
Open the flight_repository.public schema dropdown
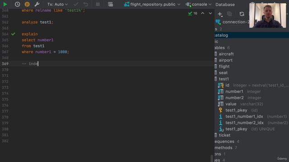[x=152, y=4]
